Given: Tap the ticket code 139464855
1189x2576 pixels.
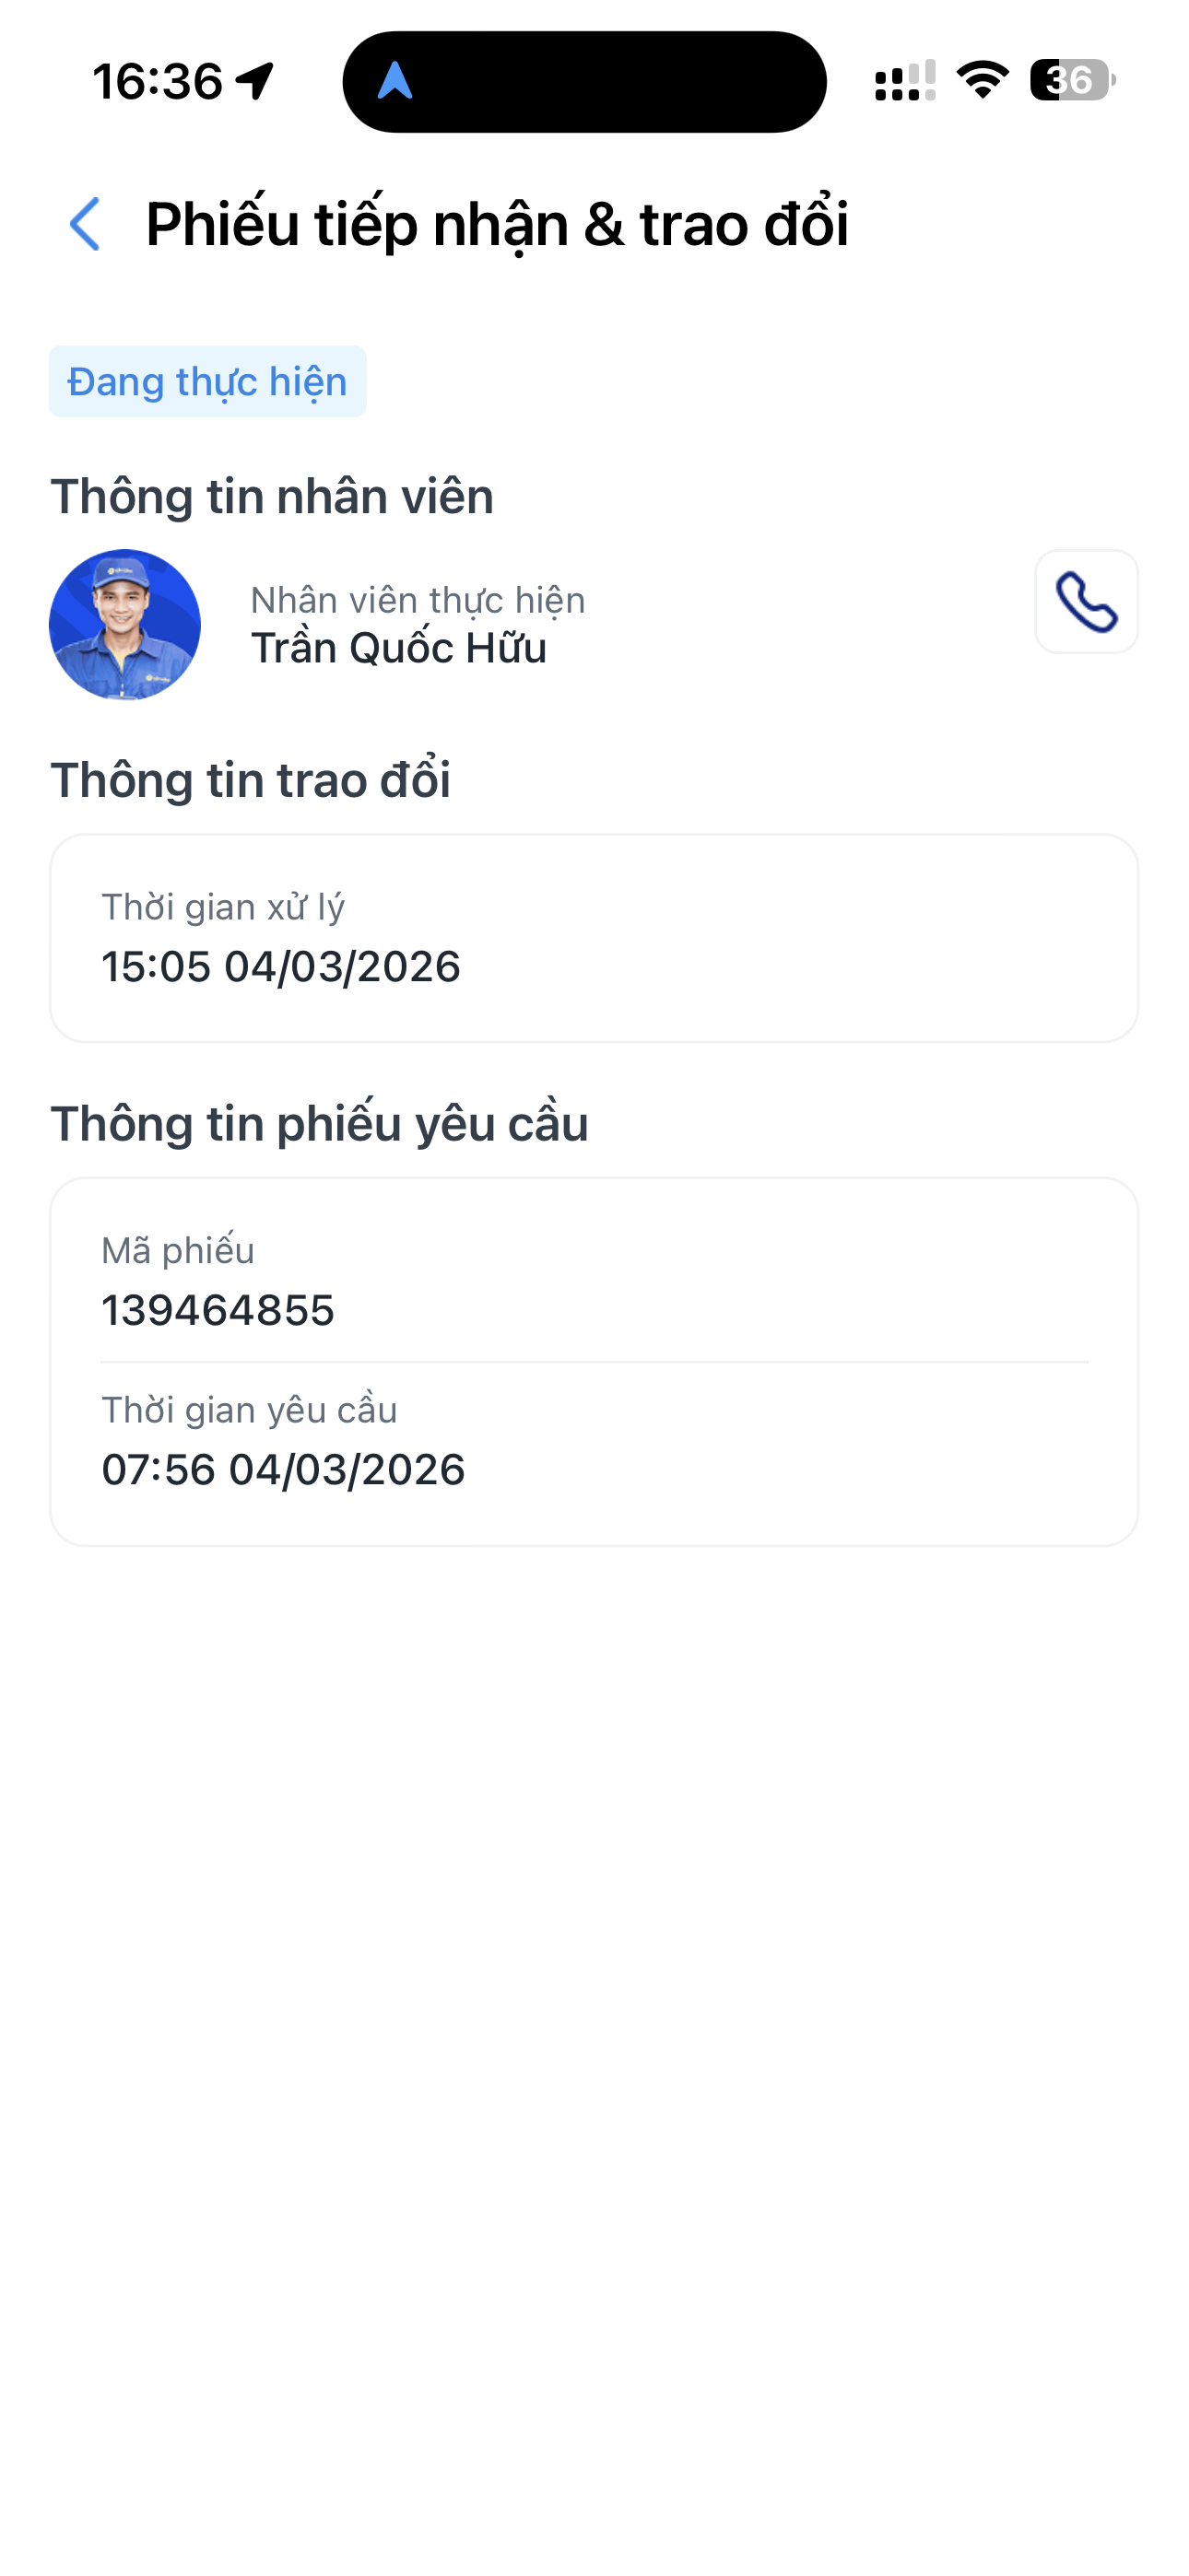Looking at the screenshot, I should [218, 1310].
